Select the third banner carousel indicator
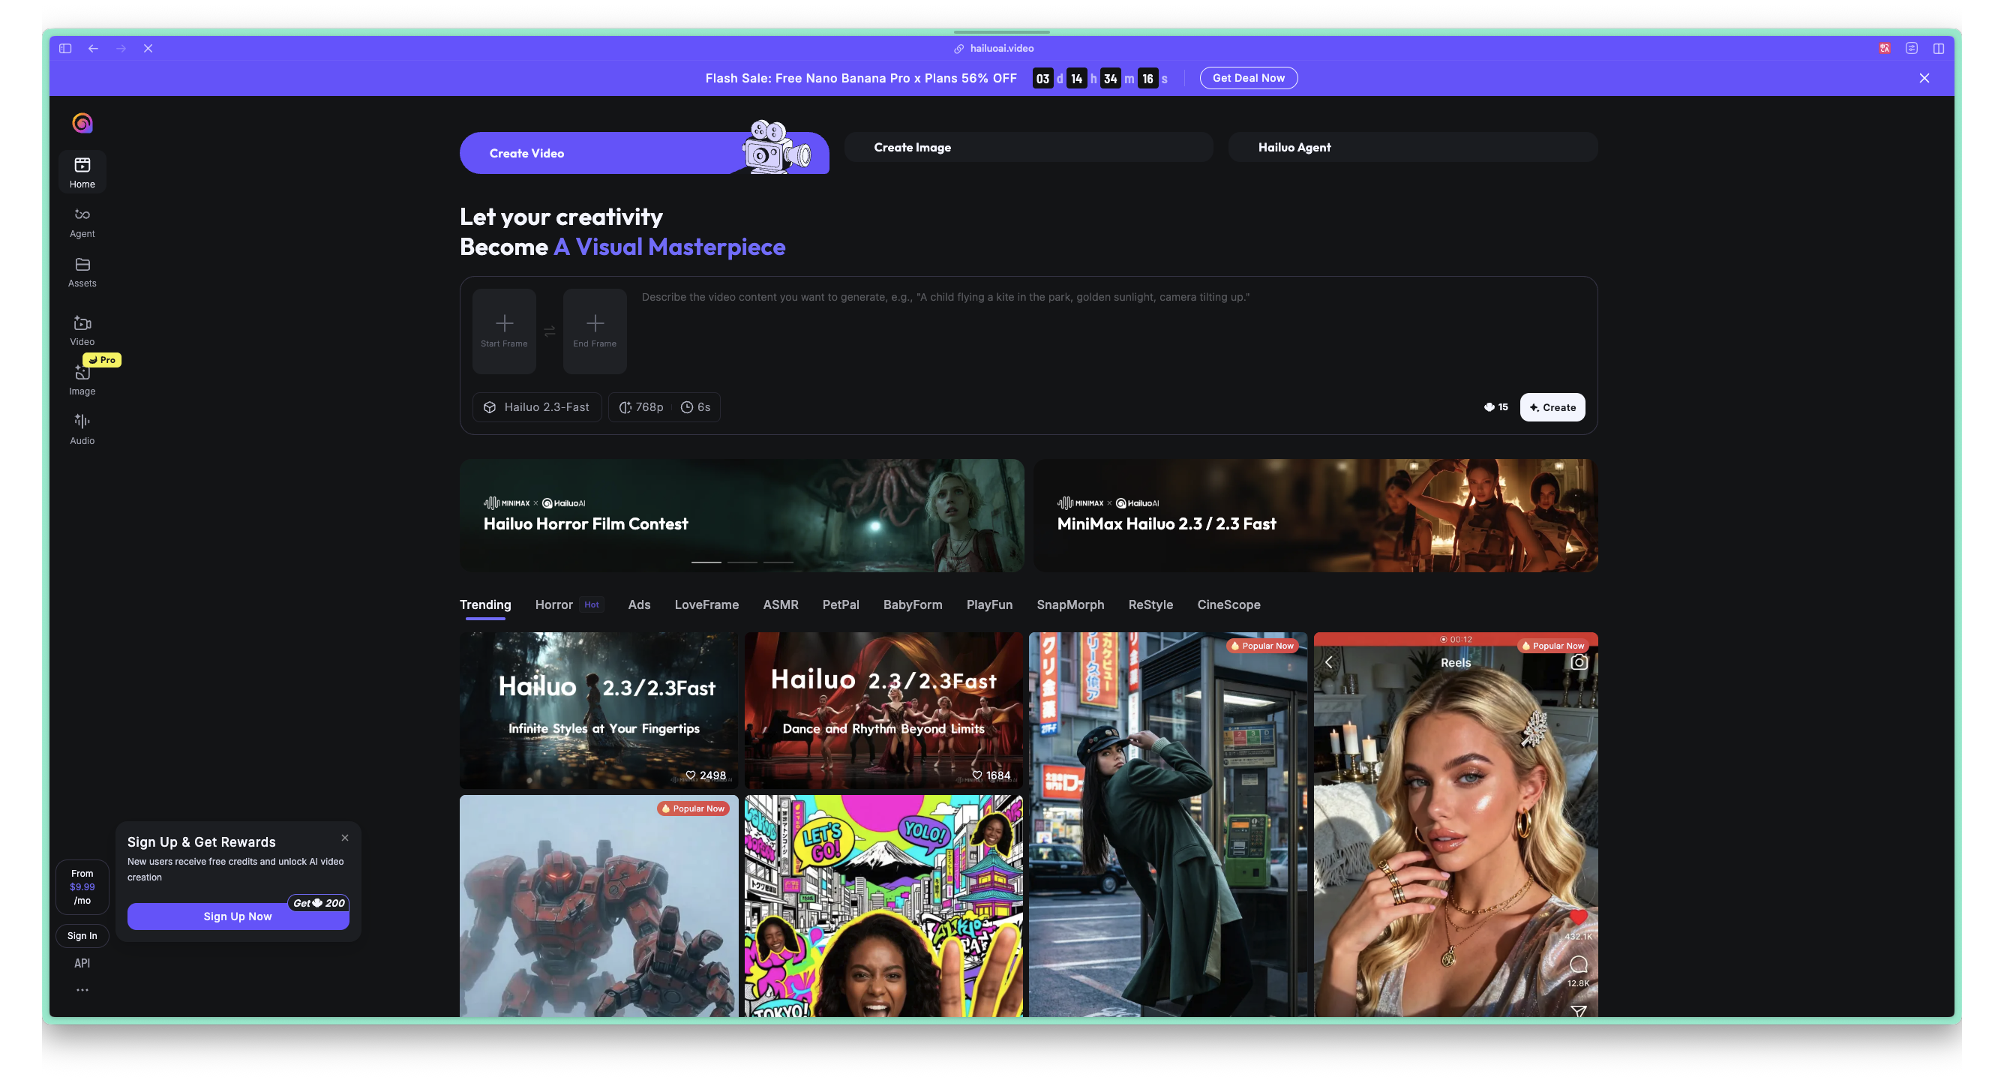Viewport: 2004px width, 1080px height. (778, 562)
